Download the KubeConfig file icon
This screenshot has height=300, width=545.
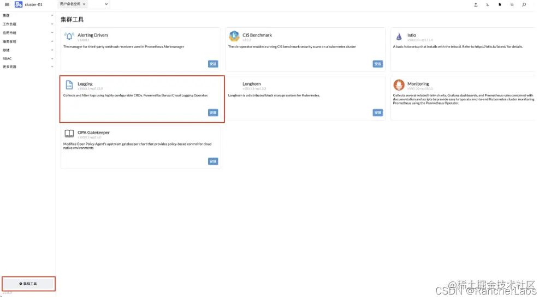[x=500, y=4]
